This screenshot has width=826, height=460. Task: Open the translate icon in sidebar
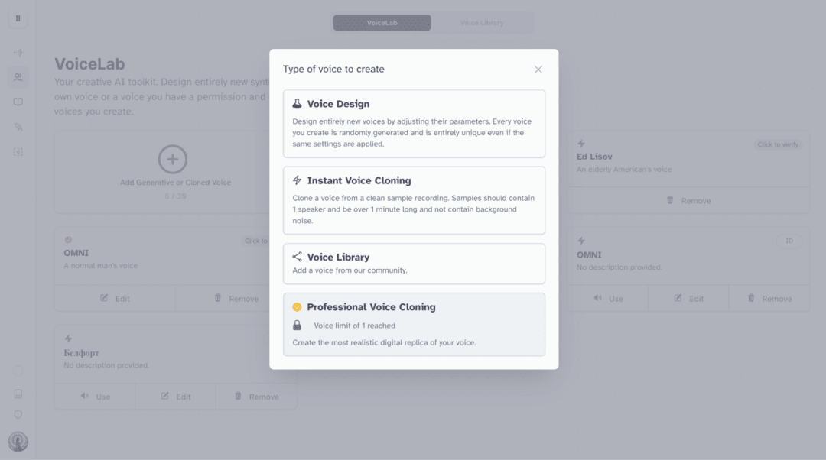(x=18, y=127)
